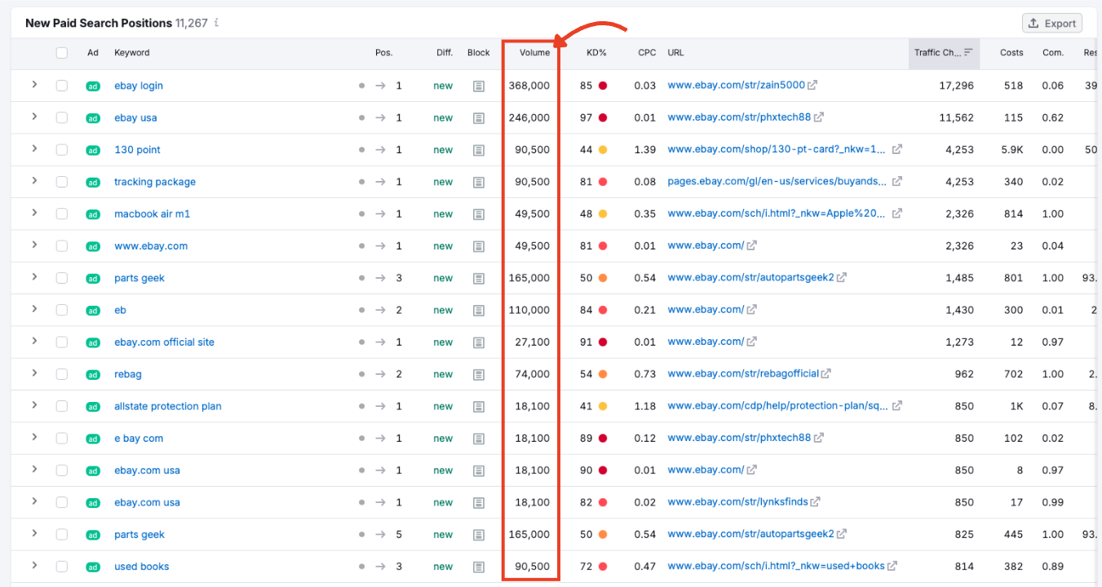Screen dimensions: 1102x587
Task: Open the external link icon on the tracking package URL
Action: point(897,182)
